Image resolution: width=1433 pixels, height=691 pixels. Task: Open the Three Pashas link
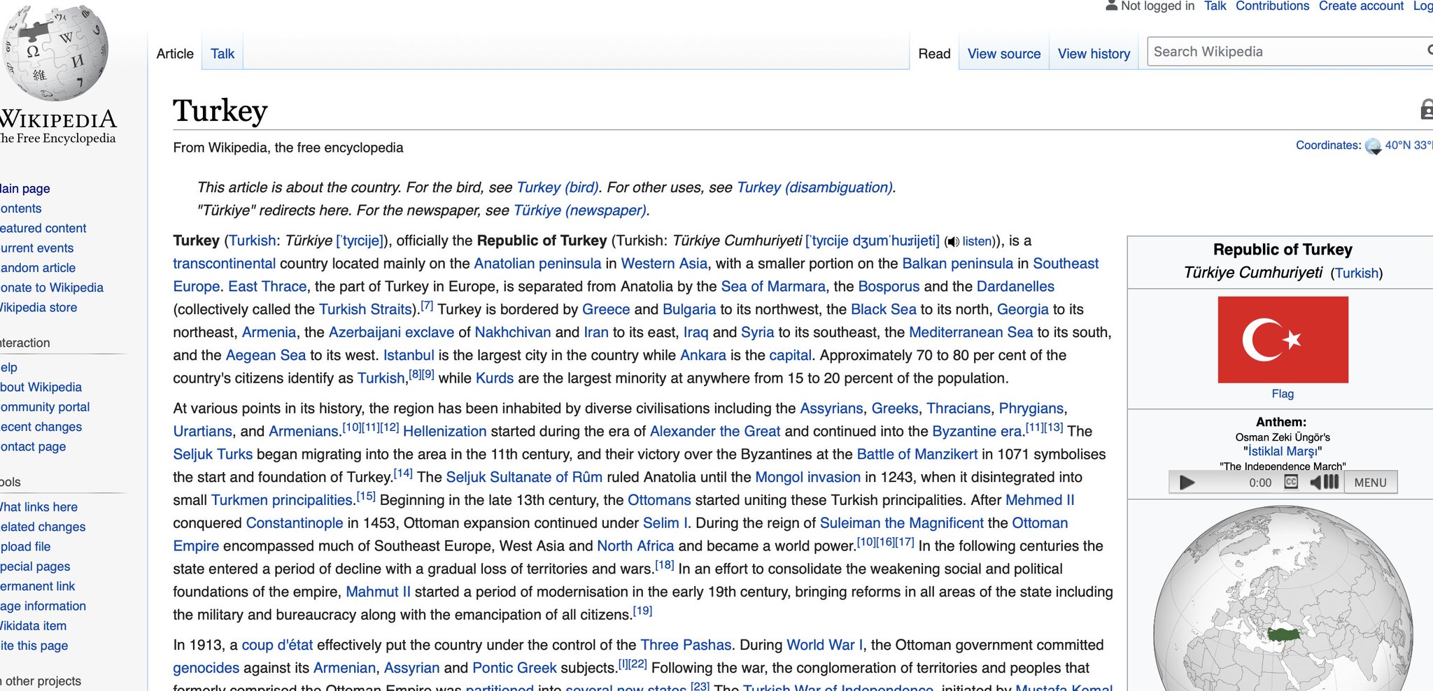tap(686, 646)
